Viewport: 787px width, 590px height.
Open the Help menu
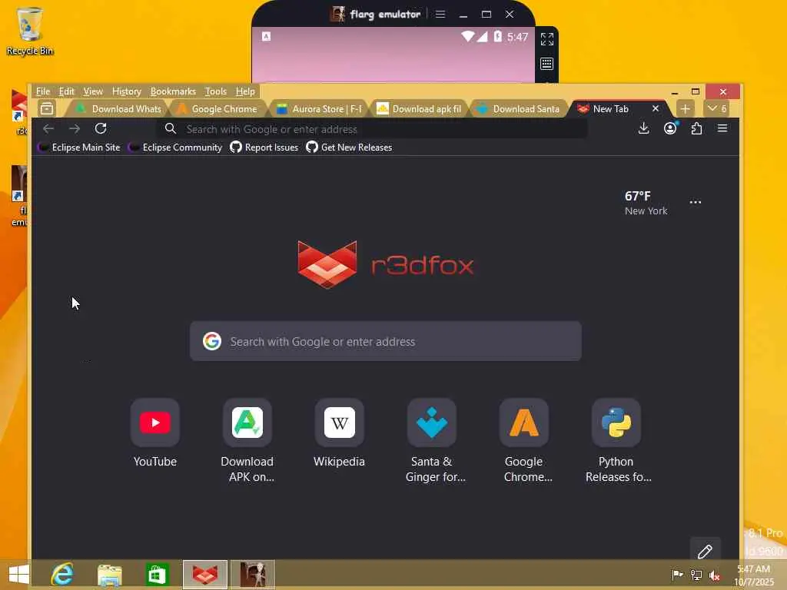245,91
